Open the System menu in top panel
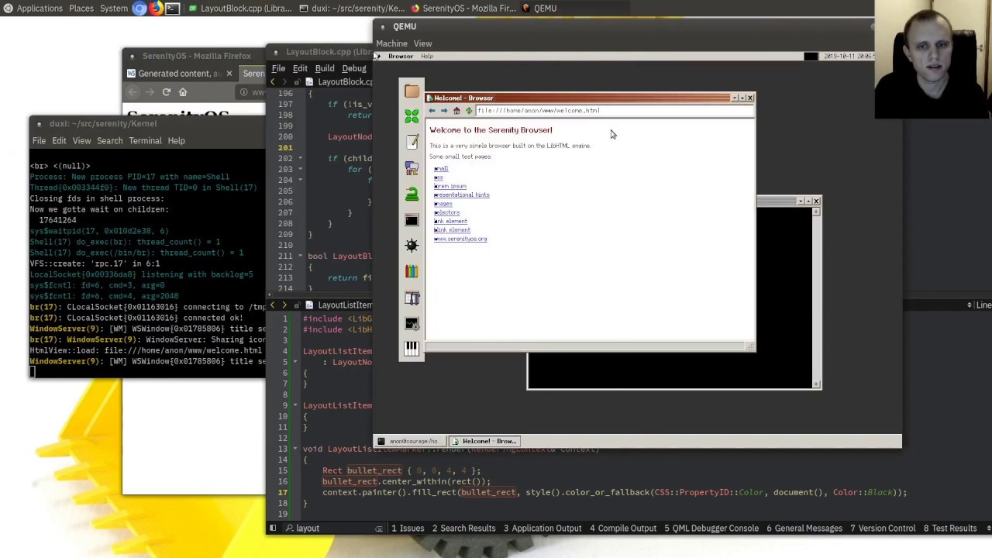The height and width of the screenshot is (558, 992). click(x=114, y=9)
